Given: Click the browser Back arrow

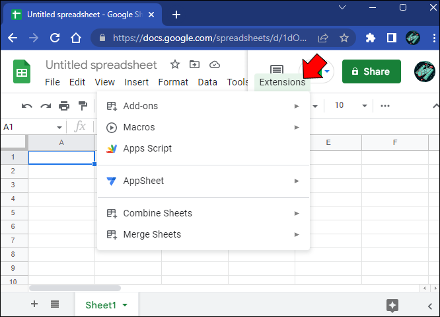Looking at the screenshot, I should [13, 38].
